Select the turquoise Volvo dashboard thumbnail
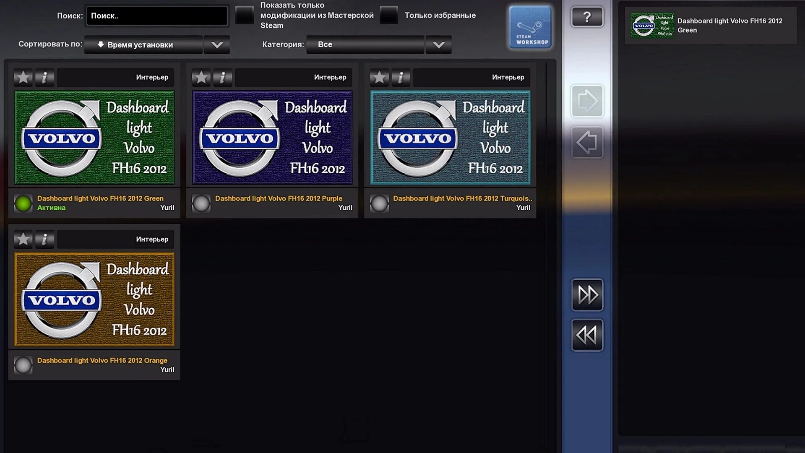The image size is (805, 453). pyautogui.click(x=450, y=138)
